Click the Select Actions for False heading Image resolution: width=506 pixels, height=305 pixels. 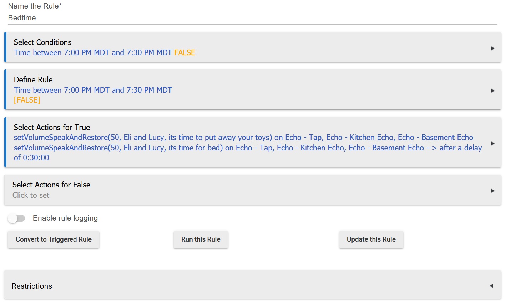click(51, 185)
